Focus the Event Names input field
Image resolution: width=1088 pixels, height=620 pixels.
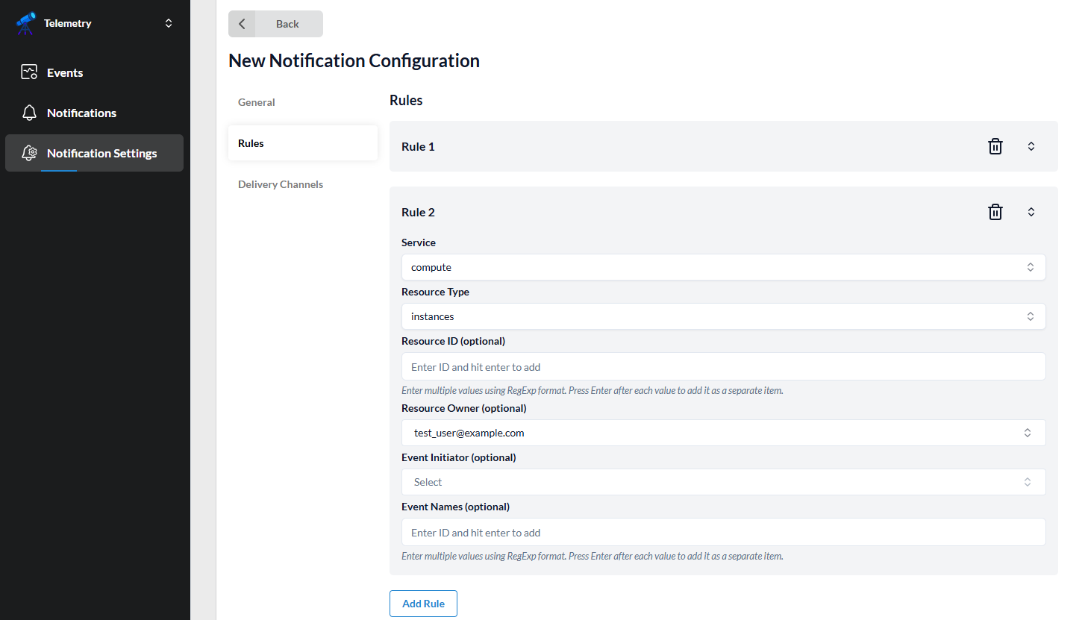[722, 533]
